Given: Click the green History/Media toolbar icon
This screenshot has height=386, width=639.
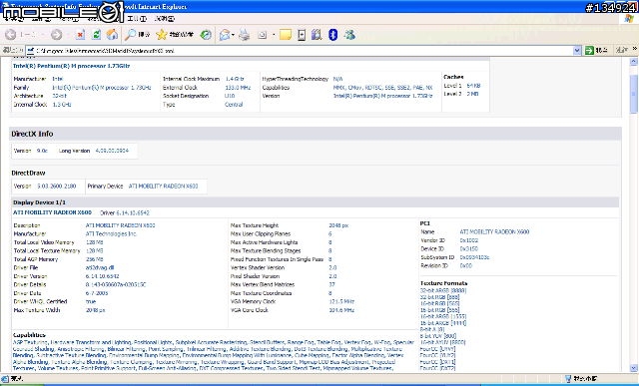Looking at the screenshot, I should pos(206,35).
